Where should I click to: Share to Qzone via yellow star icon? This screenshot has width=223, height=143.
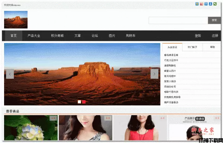(x=197, y=4)
